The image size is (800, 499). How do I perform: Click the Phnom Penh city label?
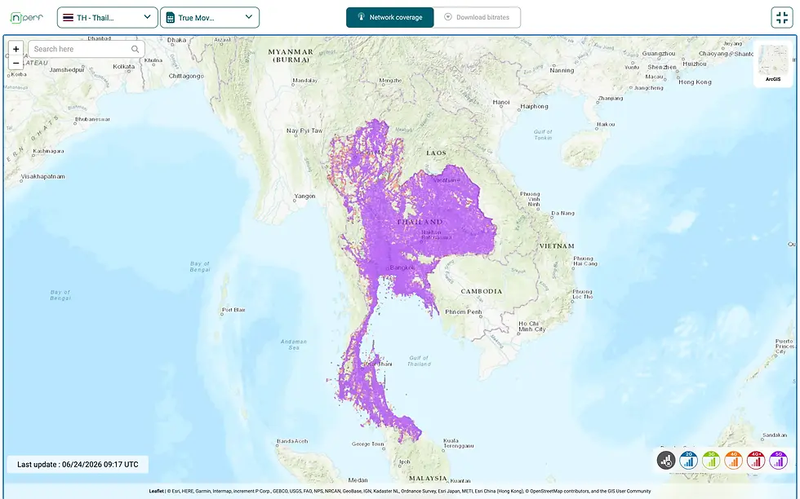point(464,312)
